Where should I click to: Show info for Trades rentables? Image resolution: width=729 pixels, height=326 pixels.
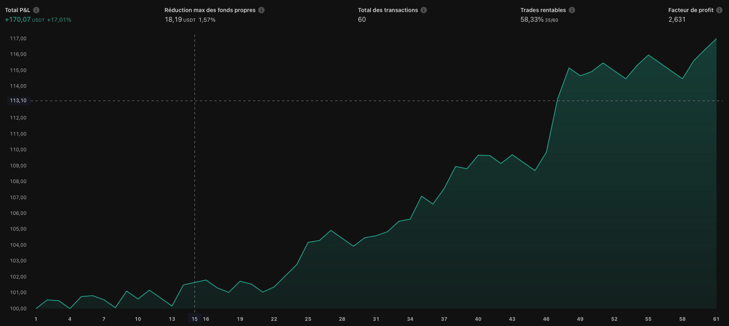[572, 10]
